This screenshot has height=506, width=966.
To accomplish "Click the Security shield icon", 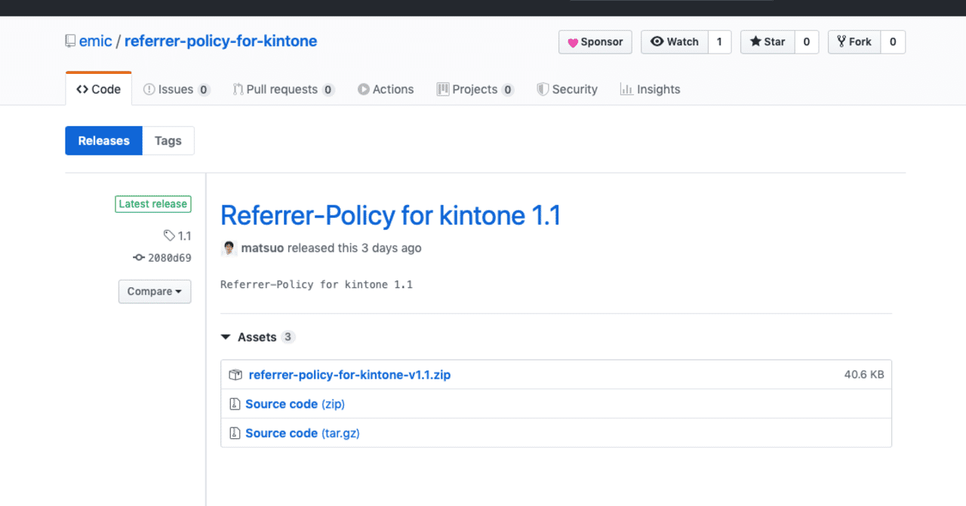I will click(543, 89).
